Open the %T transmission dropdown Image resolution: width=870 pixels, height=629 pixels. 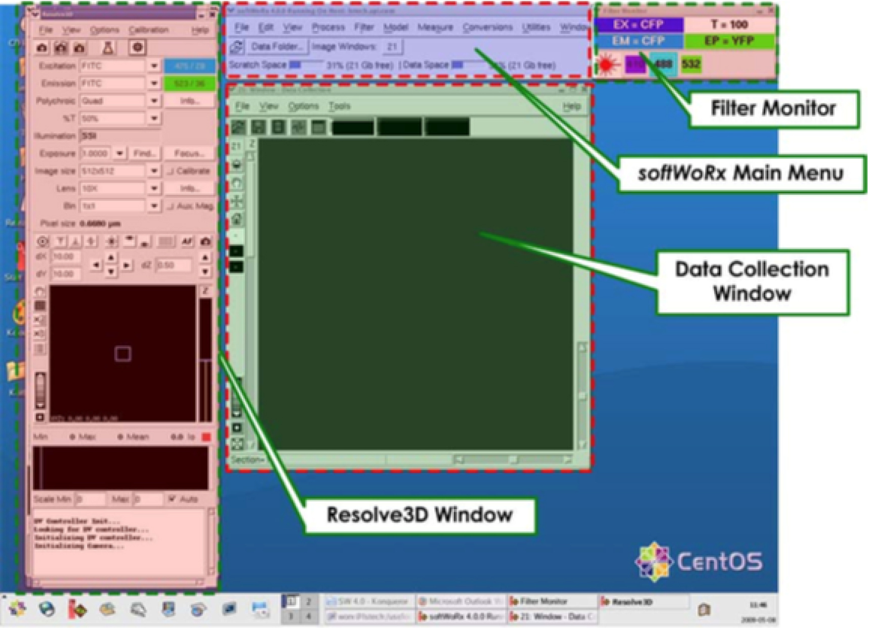point(154,118)
